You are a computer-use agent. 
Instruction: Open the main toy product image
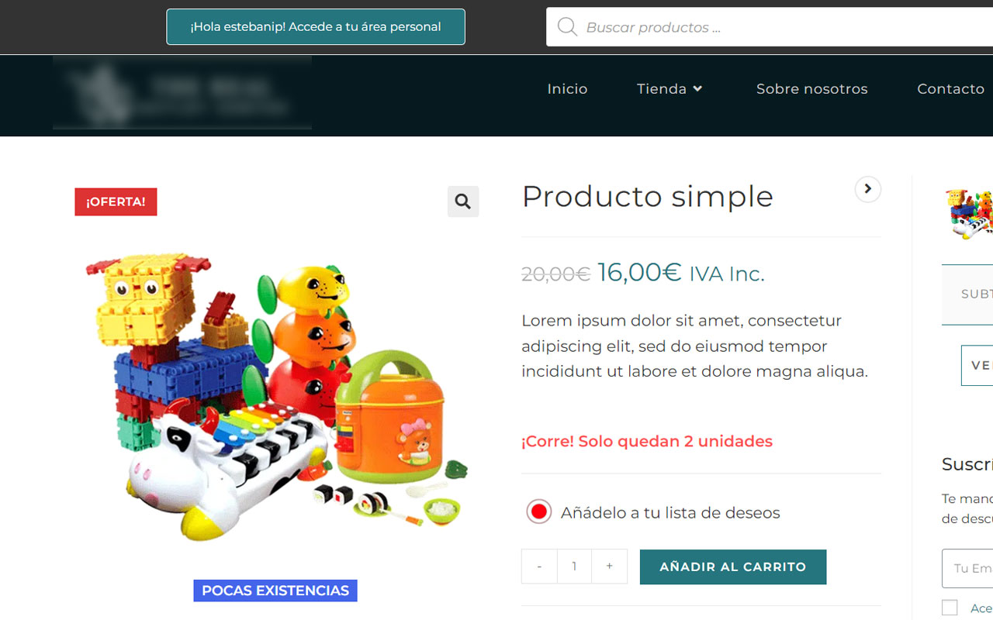coord(275,395)
